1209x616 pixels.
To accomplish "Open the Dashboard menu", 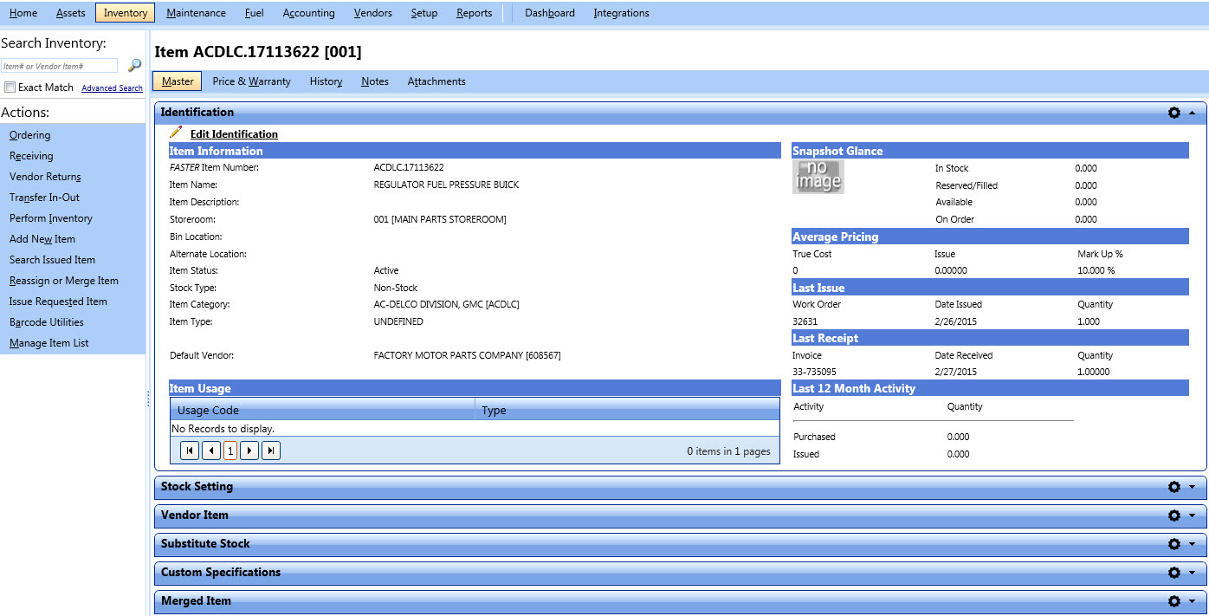I will click(550, 13).
